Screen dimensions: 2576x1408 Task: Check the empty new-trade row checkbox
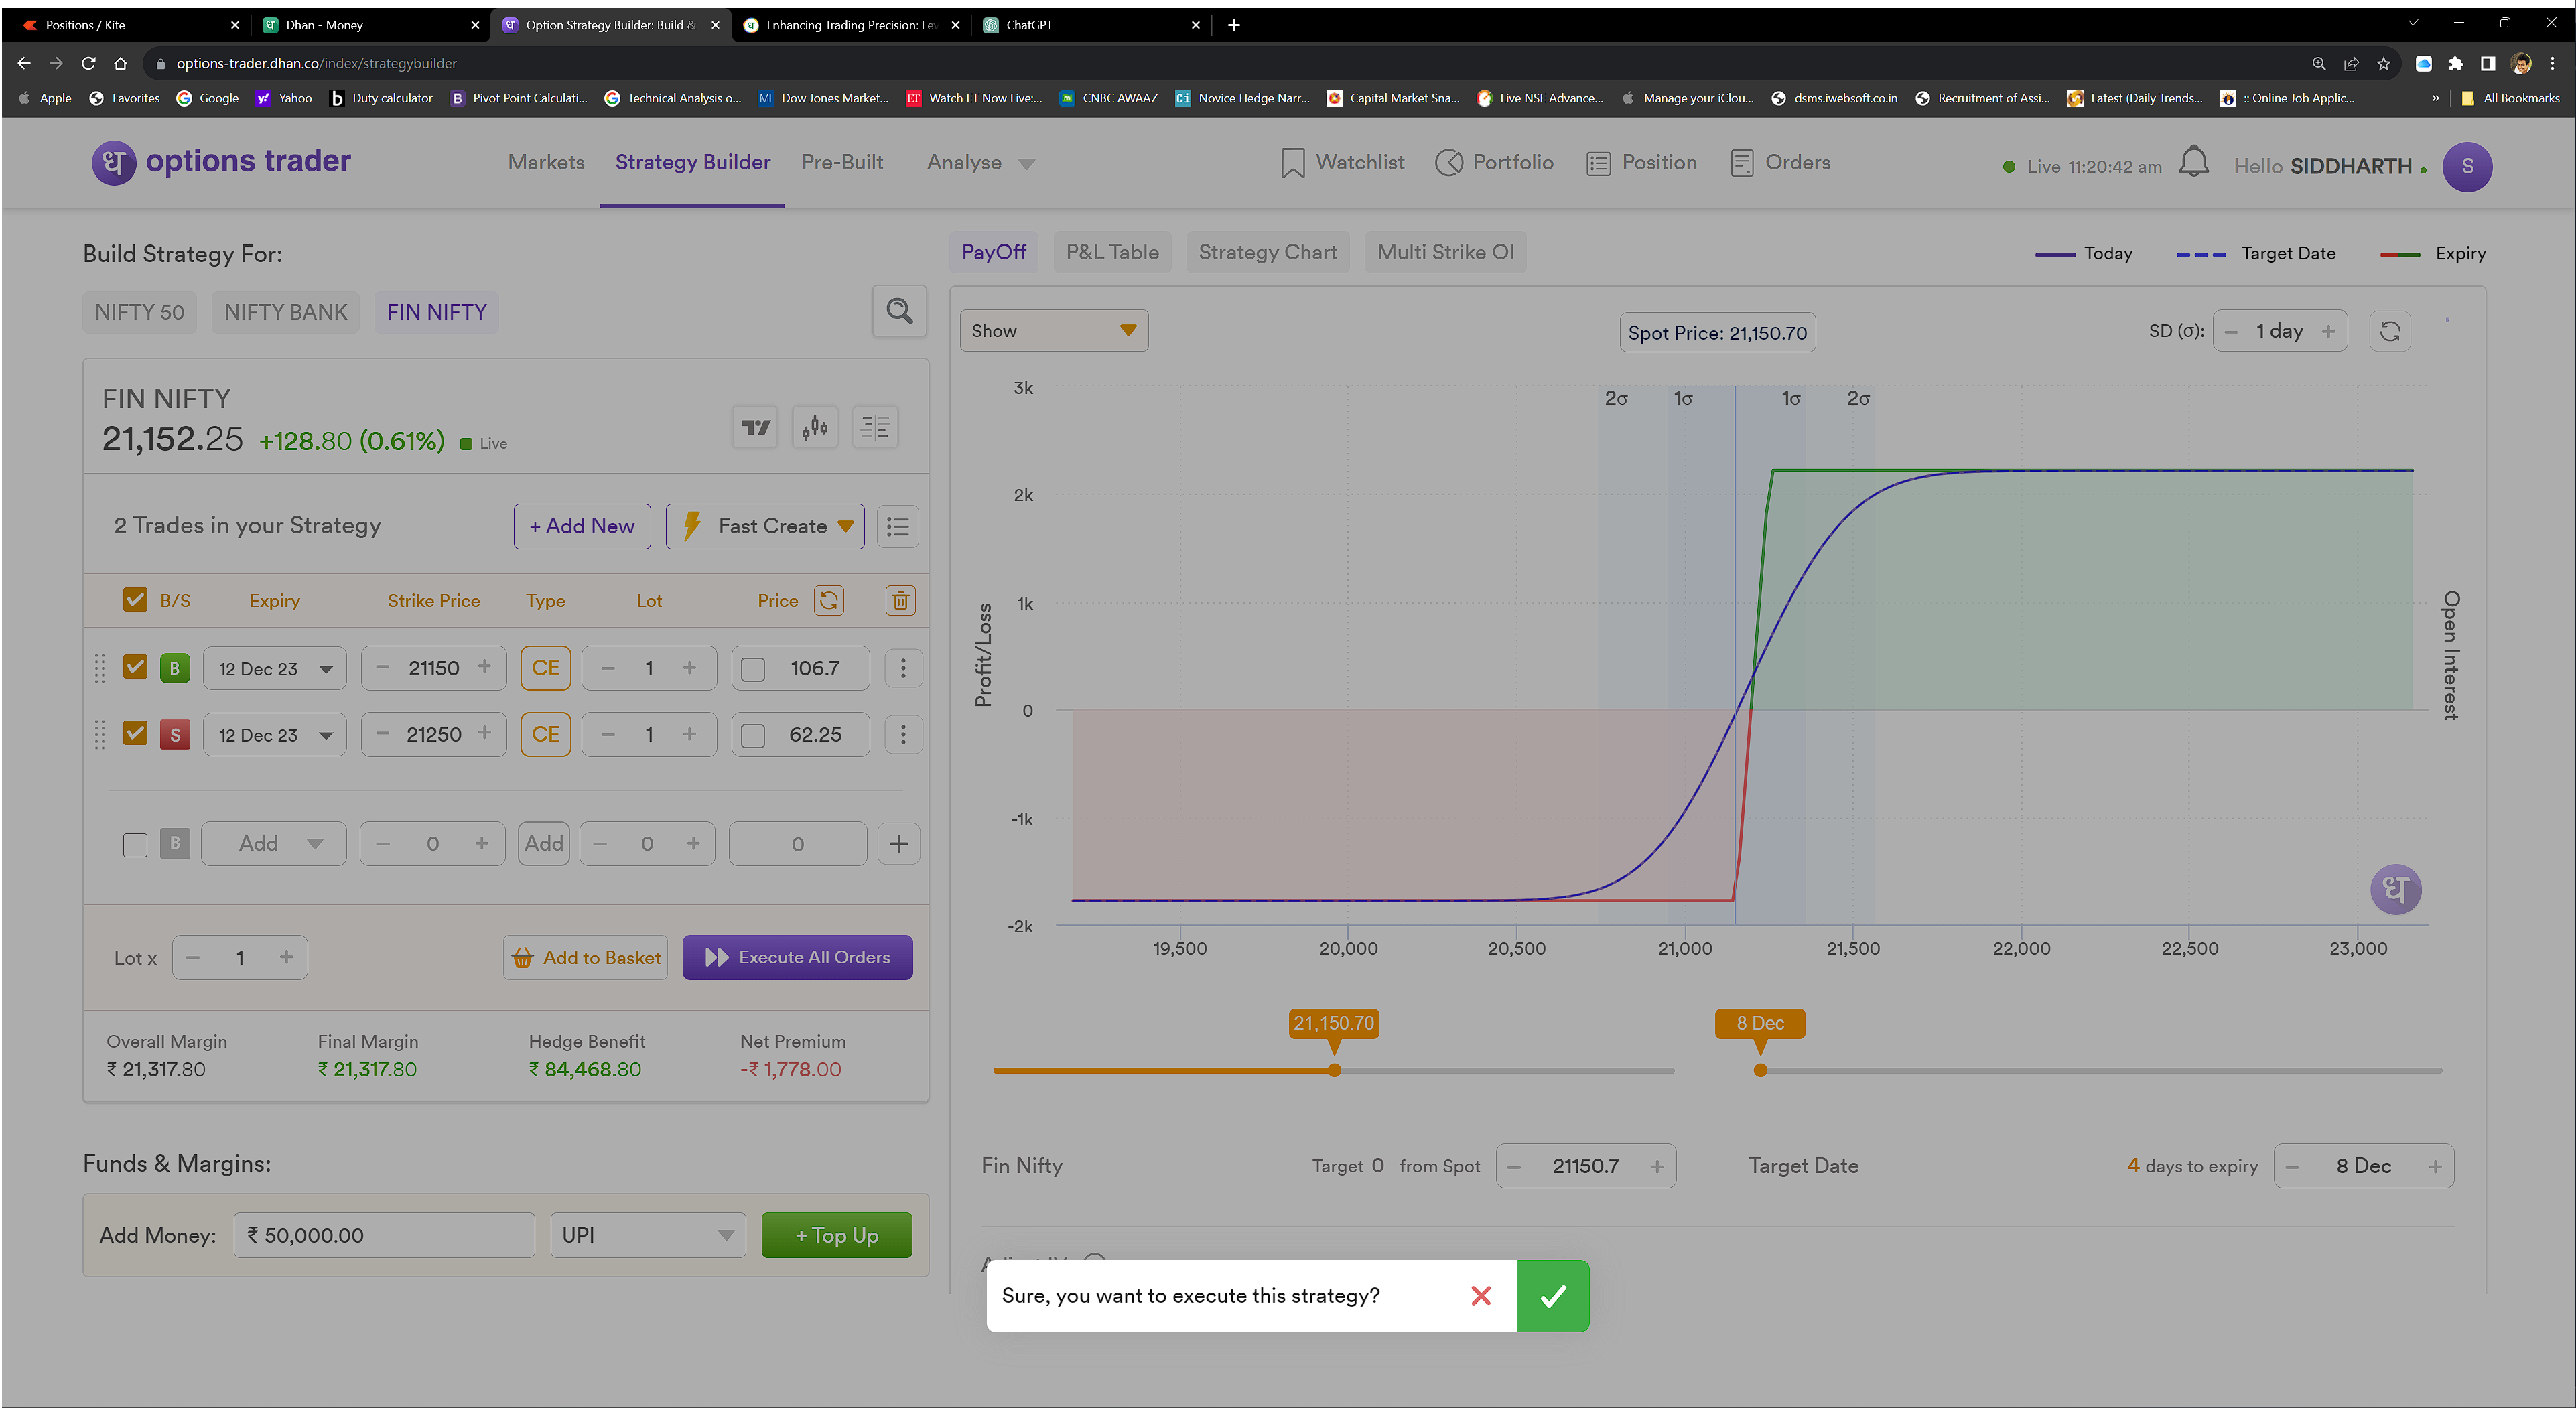[x=135, y=845]
